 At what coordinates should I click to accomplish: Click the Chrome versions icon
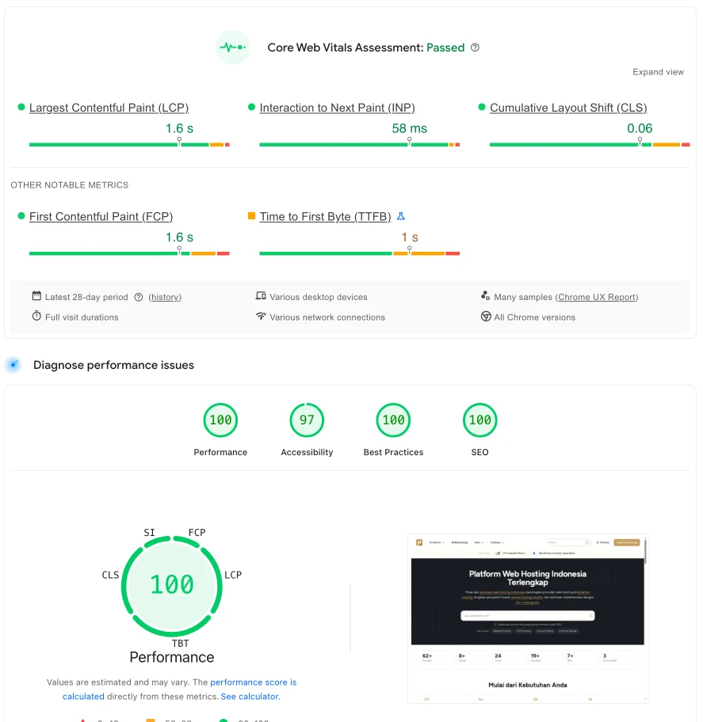pos(485,316)
